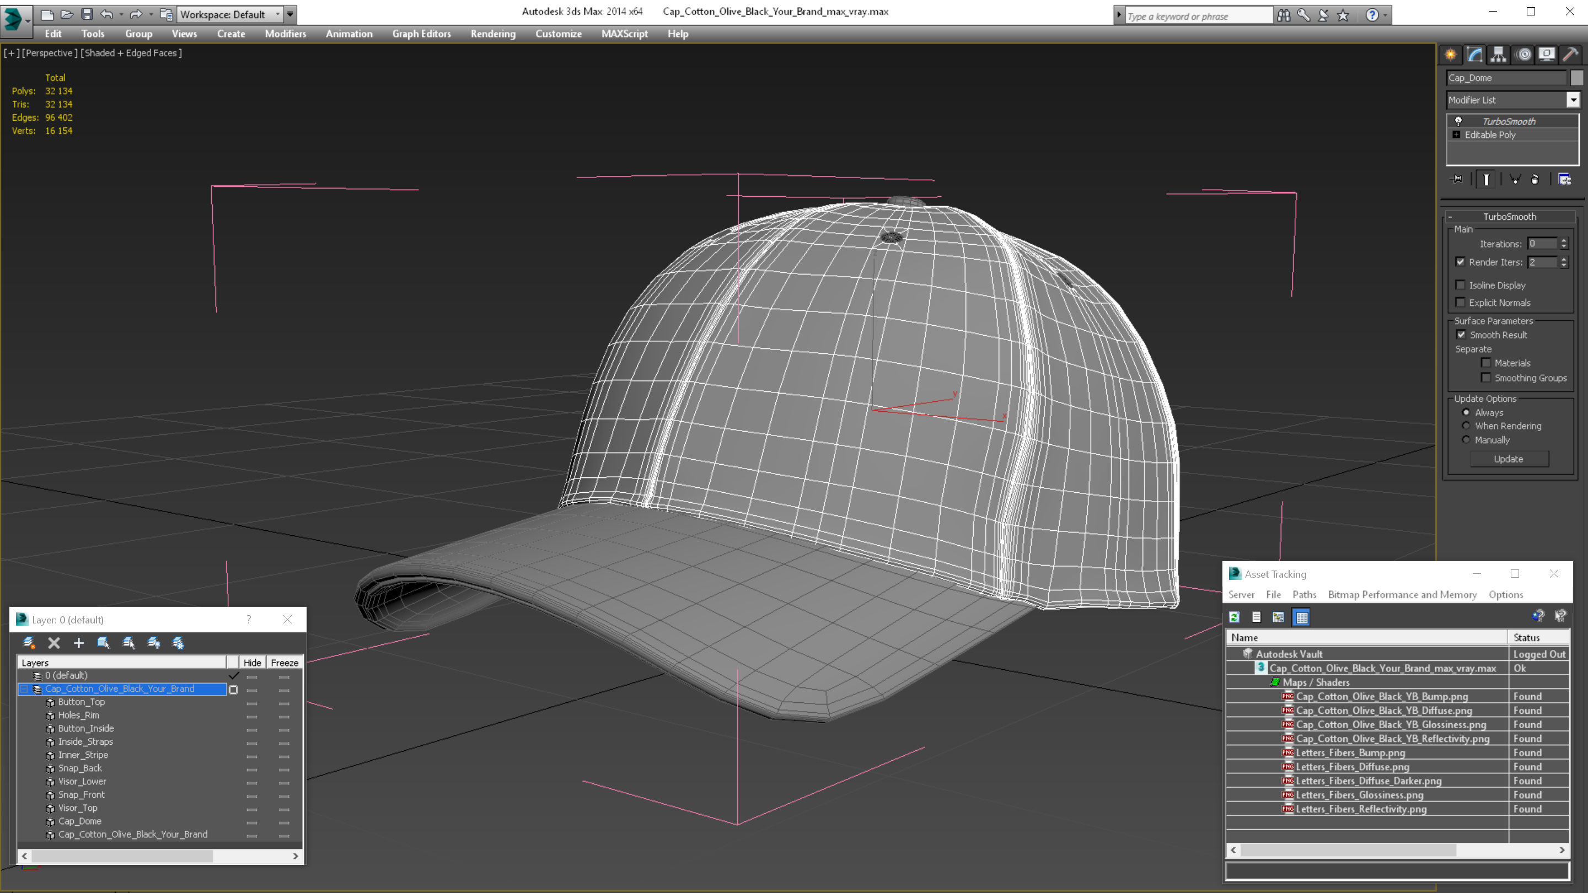
Task: Open the Paths menu in Asset Tracking
Action: [x=1304, y=595]
